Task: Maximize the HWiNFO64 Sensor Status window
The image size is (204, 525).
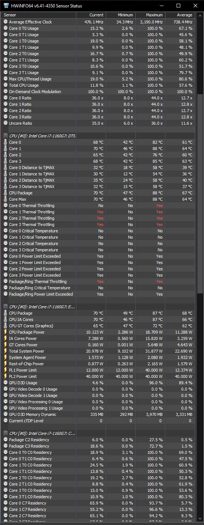Action: [x=178, y=6]
